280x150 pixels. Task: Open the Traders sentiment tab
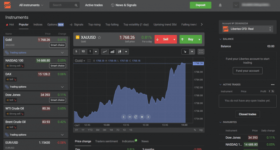tap(106, 141)
